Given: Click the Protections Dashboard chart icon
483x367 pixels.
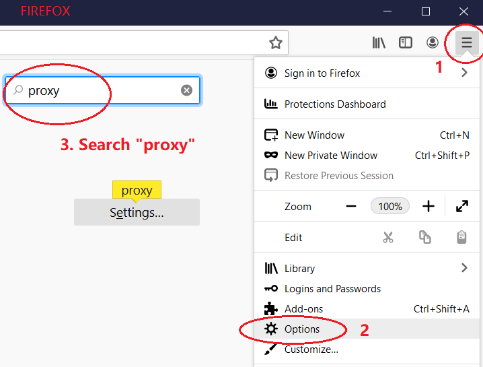Looking at the screenshot, I should [271, 104].
